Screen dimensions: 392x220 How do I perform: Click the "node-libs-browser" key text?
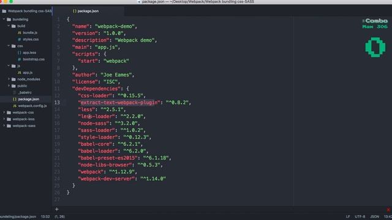(x=105, y=165)
